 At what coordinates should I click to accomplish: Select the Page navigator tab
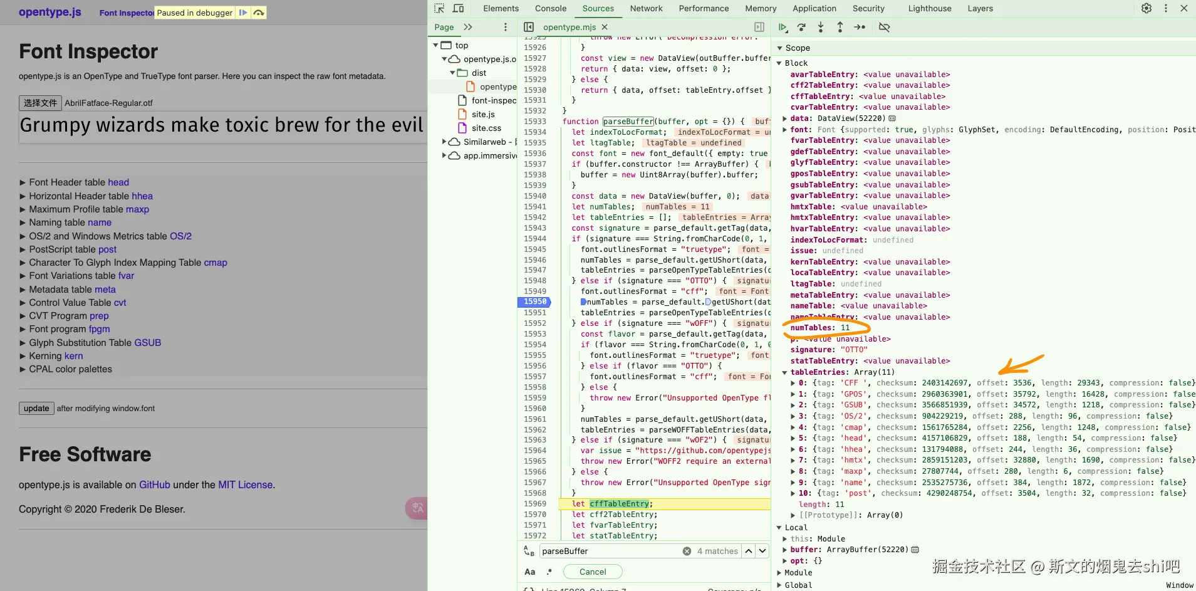coord(444,27)
